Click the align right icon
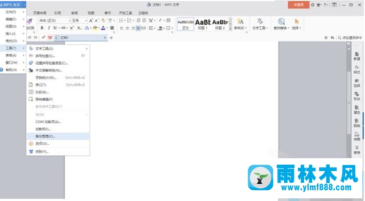 pyautogui.click(x=133, y=28)
